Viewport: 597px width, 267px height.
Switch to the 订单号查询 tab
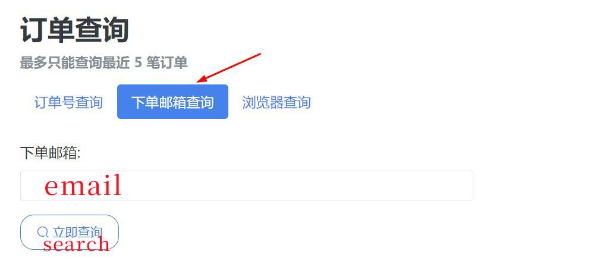coord(68,102)
